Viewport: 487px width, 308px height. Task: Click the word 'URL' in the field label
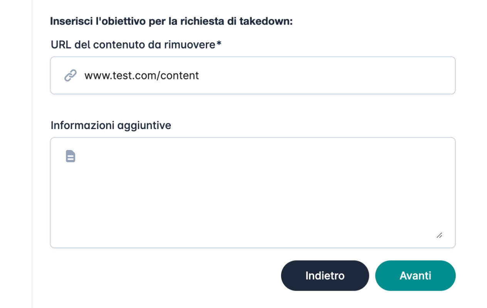[x=61, y=45]
